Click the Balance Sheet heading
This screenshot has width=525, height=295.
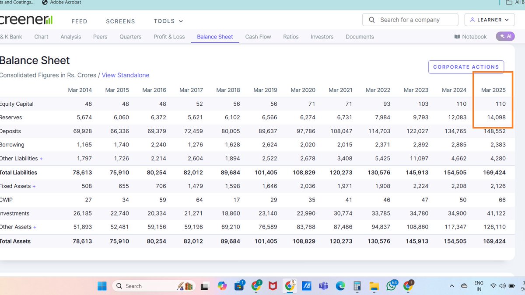[35, 60]
